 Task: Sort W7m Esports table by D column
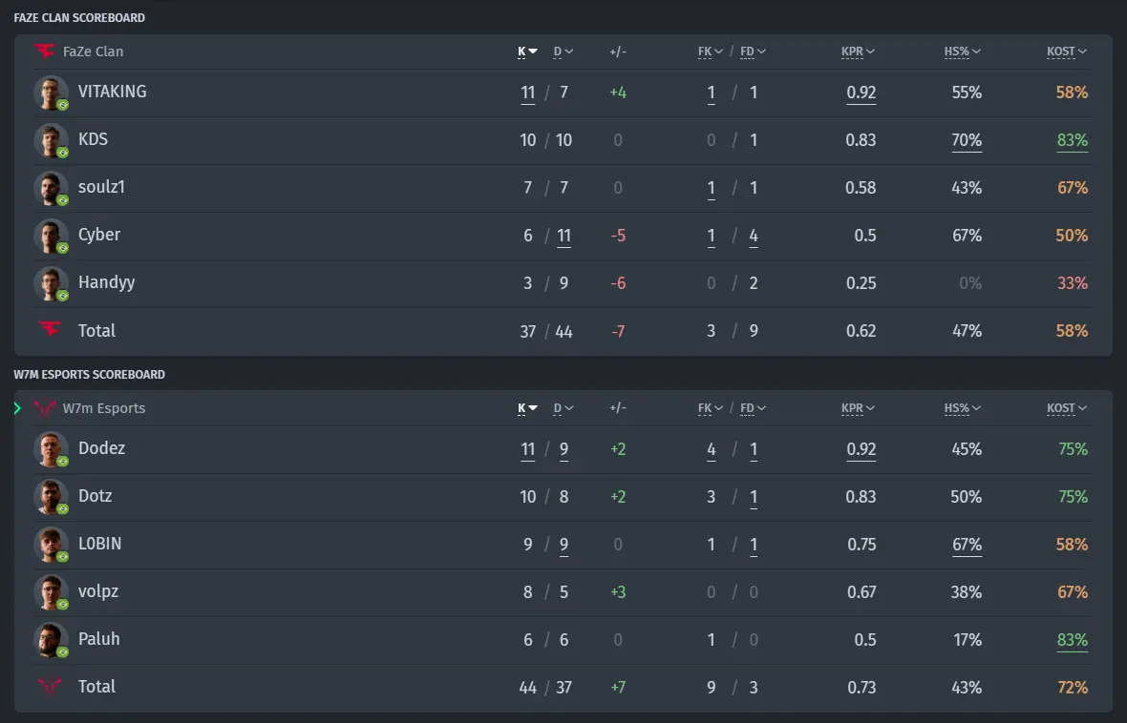563,408
